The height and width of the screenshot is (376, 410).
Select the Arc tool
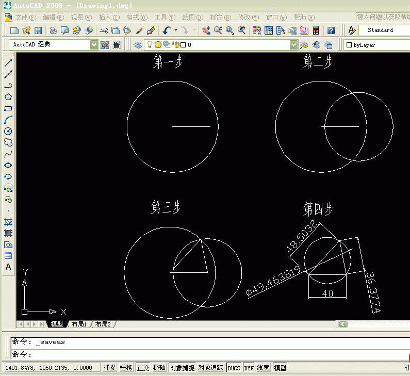coord(8,120)
